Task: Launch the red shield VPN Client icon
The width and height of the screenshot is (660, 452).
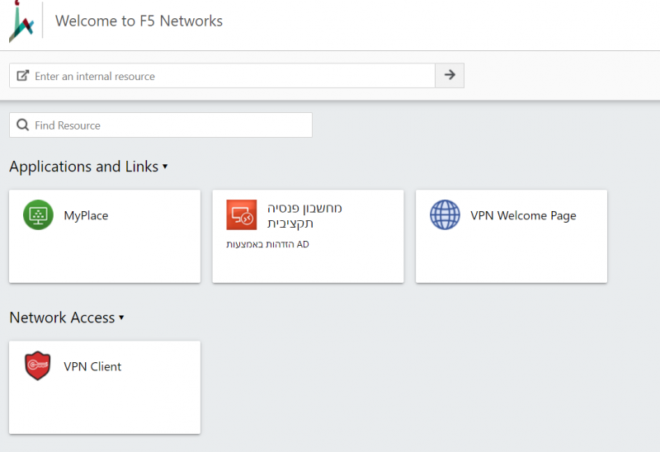Action: [x=38, y=365]
